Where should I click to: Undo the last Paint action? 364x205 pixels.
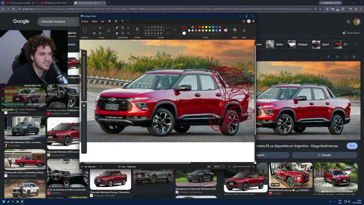[x=122, y=21]
